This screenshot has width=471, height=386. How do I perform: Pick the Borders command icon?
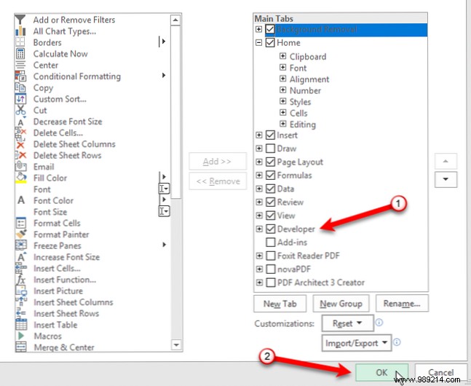[20, 42]
